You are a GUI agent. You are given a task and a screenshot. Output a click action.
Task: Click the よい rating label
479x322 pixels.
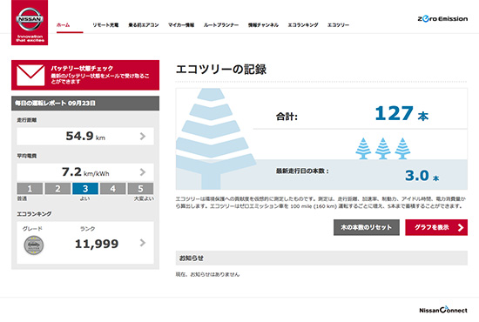(x=85, y=198)
